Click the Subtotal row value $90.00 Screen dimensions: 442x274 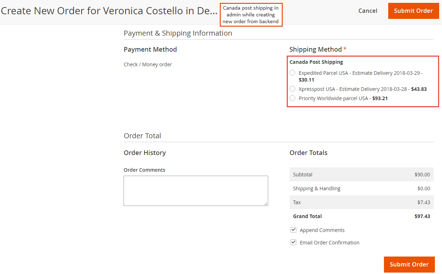click(x=422, y=175)
